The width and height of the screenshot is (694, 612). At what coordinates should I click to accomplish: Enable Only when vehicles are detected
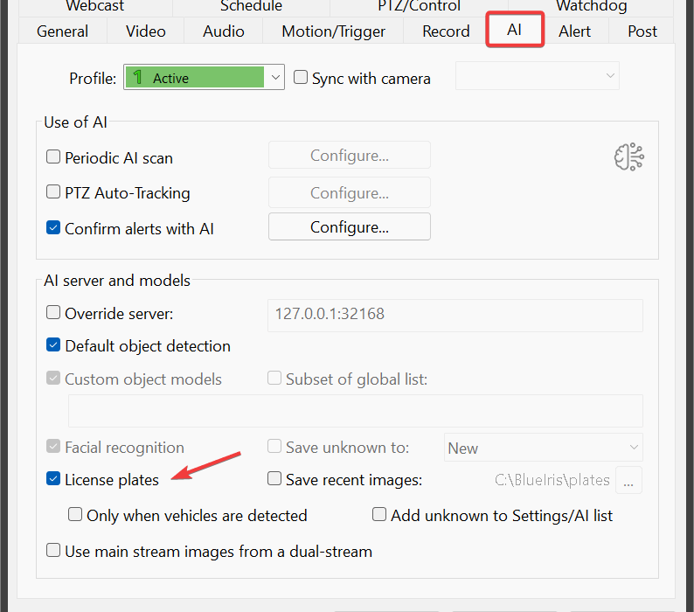(x=76, y=516)
